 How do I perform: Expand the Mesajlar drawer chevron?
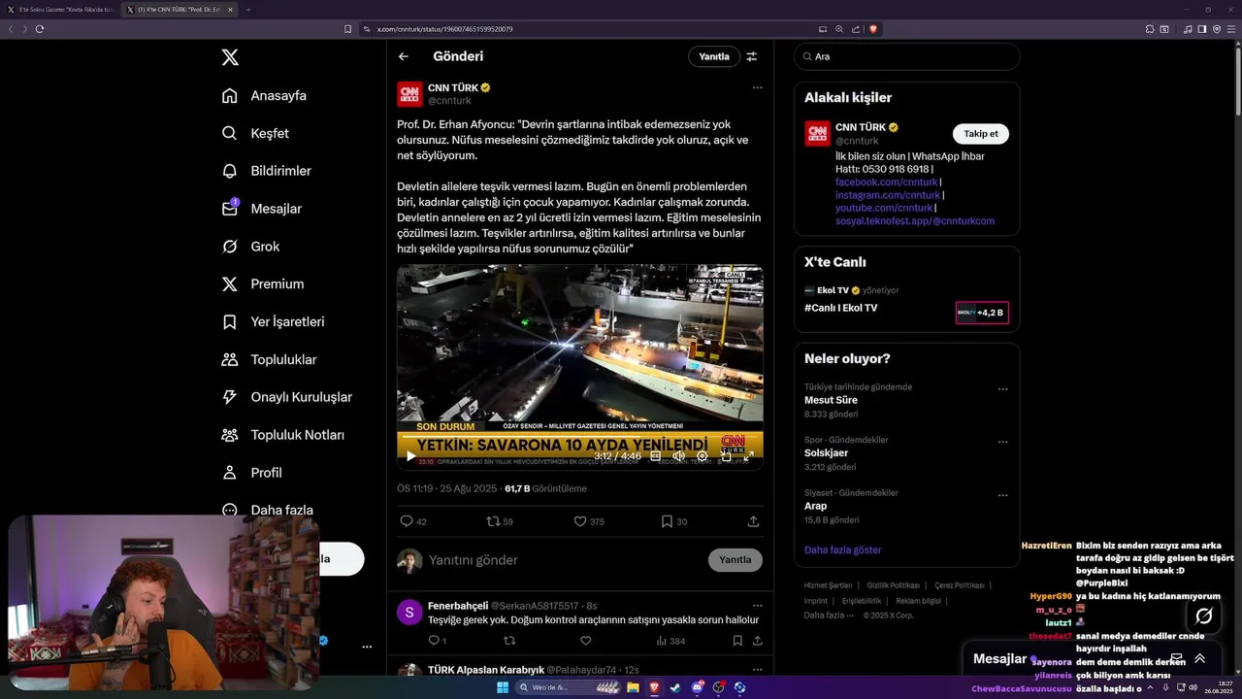1199,658
